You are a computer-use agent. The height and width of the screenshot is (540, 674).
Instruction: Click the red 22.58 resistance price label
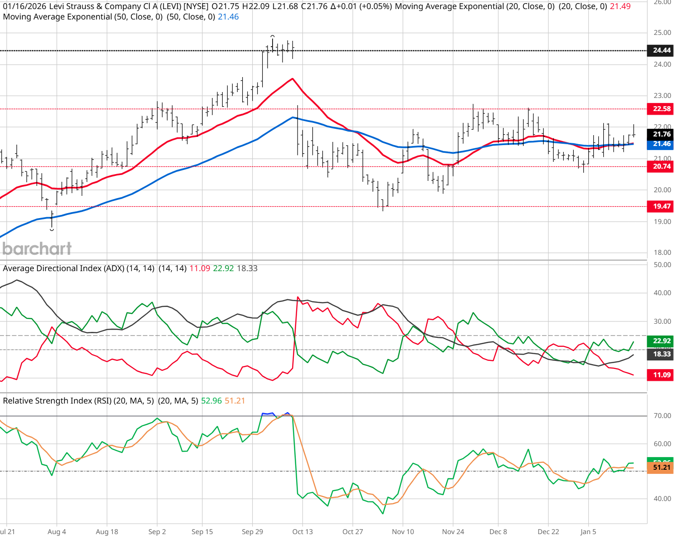click(660, 109)
